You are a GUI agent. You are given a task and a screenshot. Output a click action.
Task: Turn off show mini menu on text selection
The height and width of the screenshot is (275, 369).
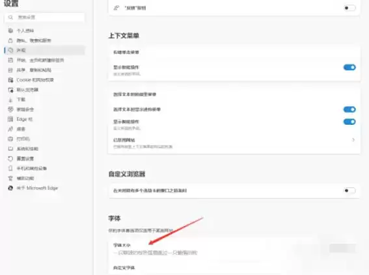pyautogui.click(x=349, y=109)
